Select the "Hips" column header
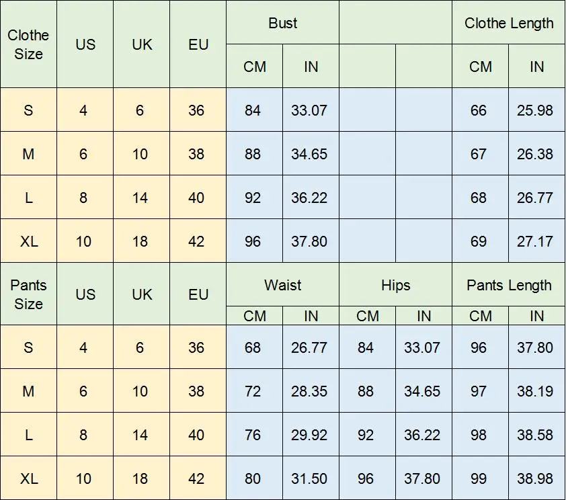Image resolution: width=566 pixels, height=500 pixels. click(395, 285)
